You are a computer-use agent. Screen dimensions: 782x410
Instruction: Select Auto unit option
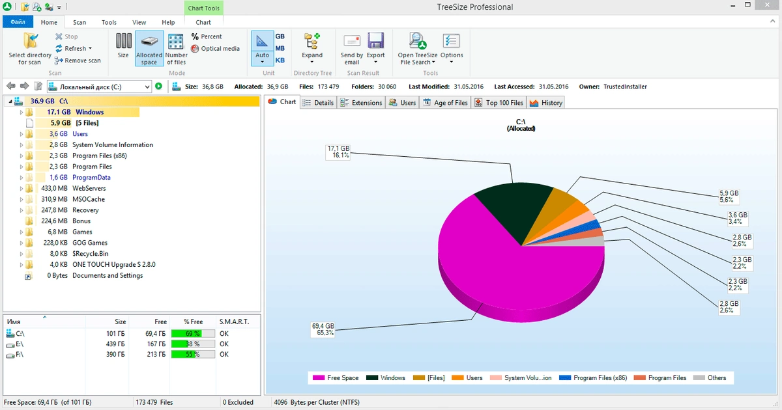262,48
